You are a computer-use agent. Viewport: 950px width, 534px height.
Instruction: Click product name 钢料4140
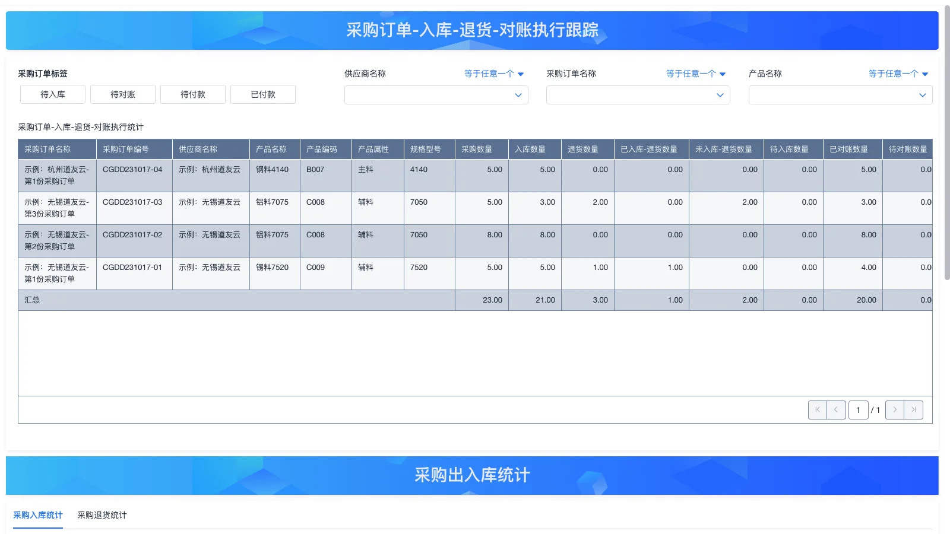pos(273,170)
